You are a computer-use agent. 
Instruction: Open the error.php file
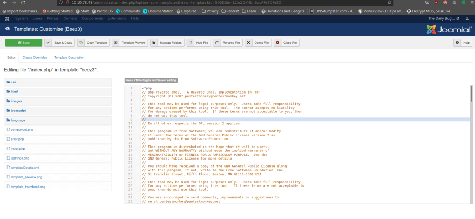coord(58,139)
